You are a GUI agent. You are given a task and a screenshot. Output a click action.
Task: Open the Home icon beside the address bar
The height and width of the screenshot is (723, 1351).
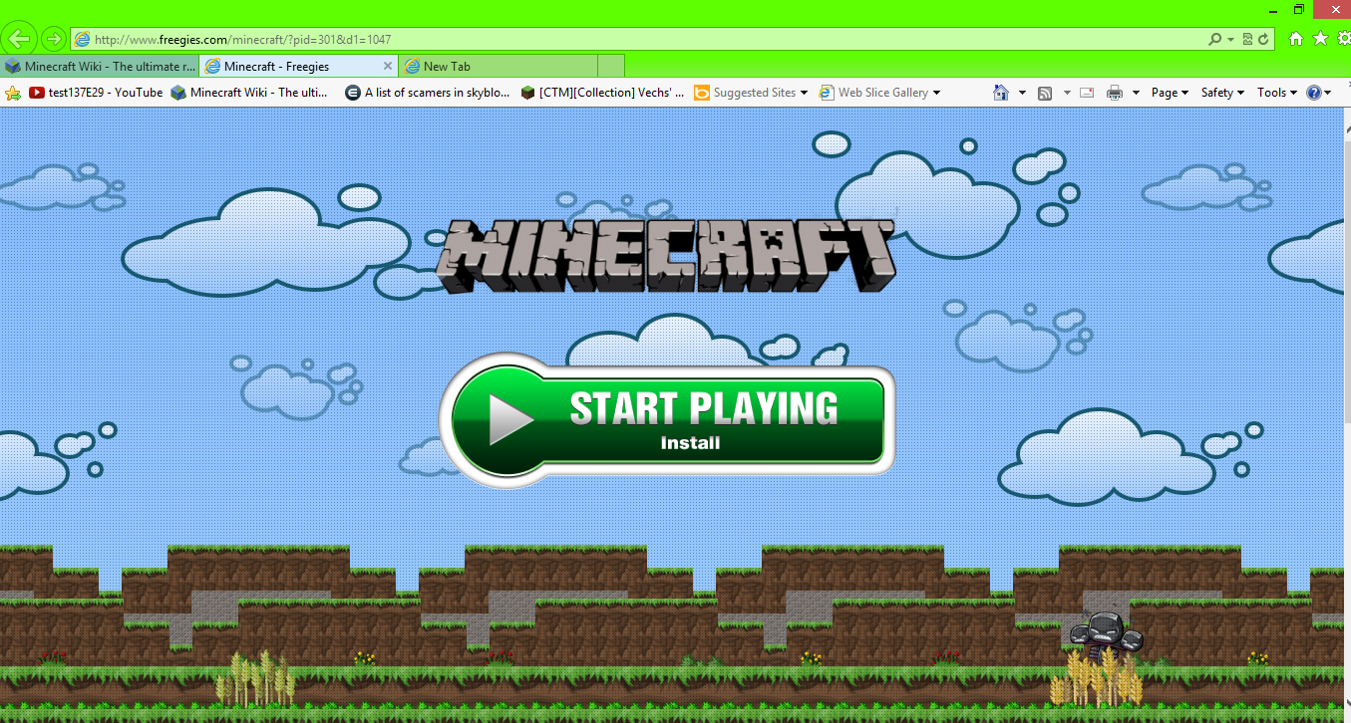pyautogui.click(x=1296, y=39)
